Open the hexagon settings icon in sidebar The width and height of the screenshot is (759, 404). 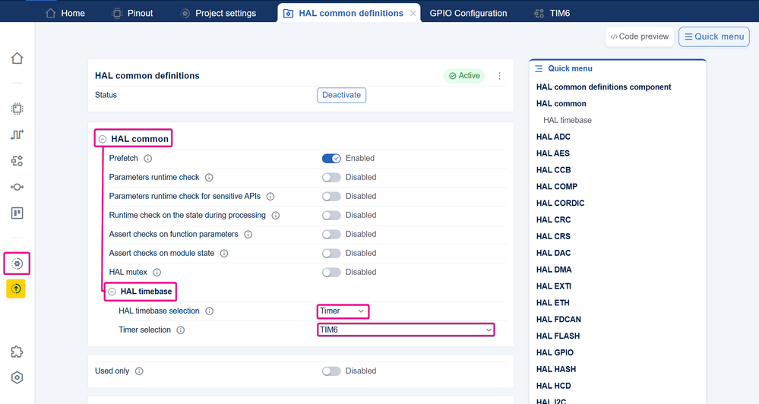[x=17, y=377]
